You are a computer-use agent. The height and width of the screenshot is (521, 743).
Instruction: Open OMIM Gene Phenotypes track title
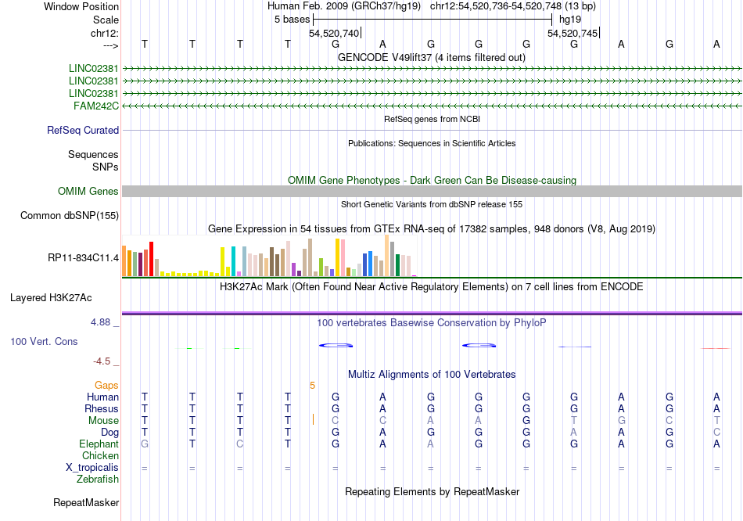[x=432, y=181]
